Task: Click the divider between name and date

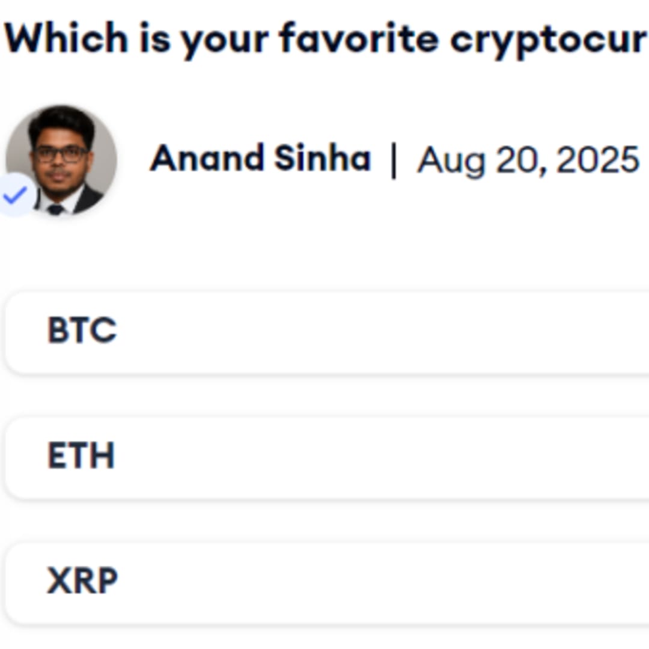Action: tap(394, 160)
